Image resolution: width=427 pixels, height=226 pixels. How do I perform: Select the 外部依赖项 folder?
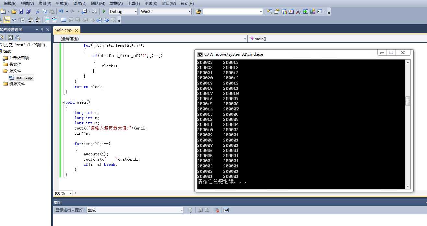(19, 58)
